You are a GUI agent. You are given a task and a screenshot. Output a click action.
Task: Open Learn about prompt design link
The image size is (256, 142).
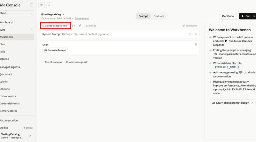232,103
